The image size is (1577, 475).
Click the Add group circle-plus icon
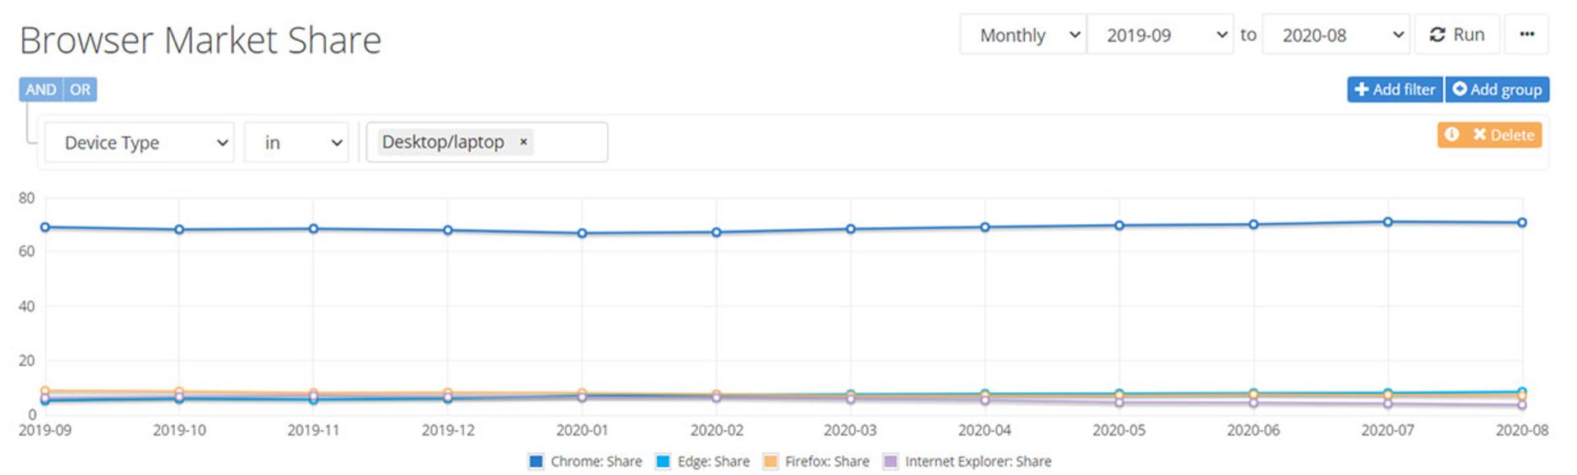[x=1460, y=89]
